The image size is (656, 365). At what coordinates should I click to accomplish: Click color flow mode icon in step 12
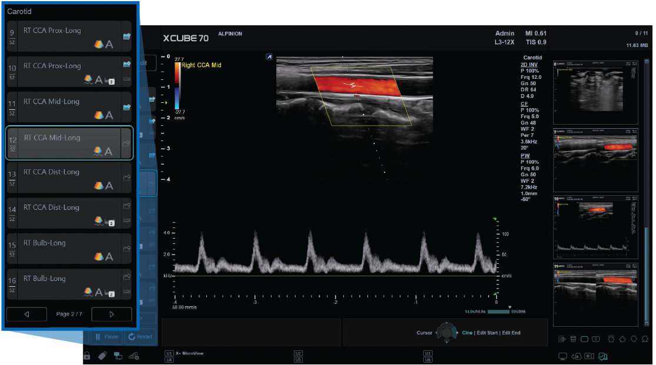pyautogui.click(x=98, y=151)
